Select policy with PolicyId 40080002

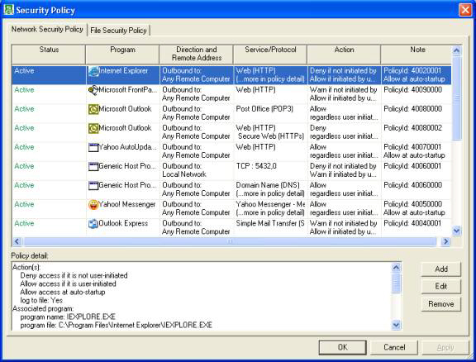pyautogui.click(x=231, y=132)
